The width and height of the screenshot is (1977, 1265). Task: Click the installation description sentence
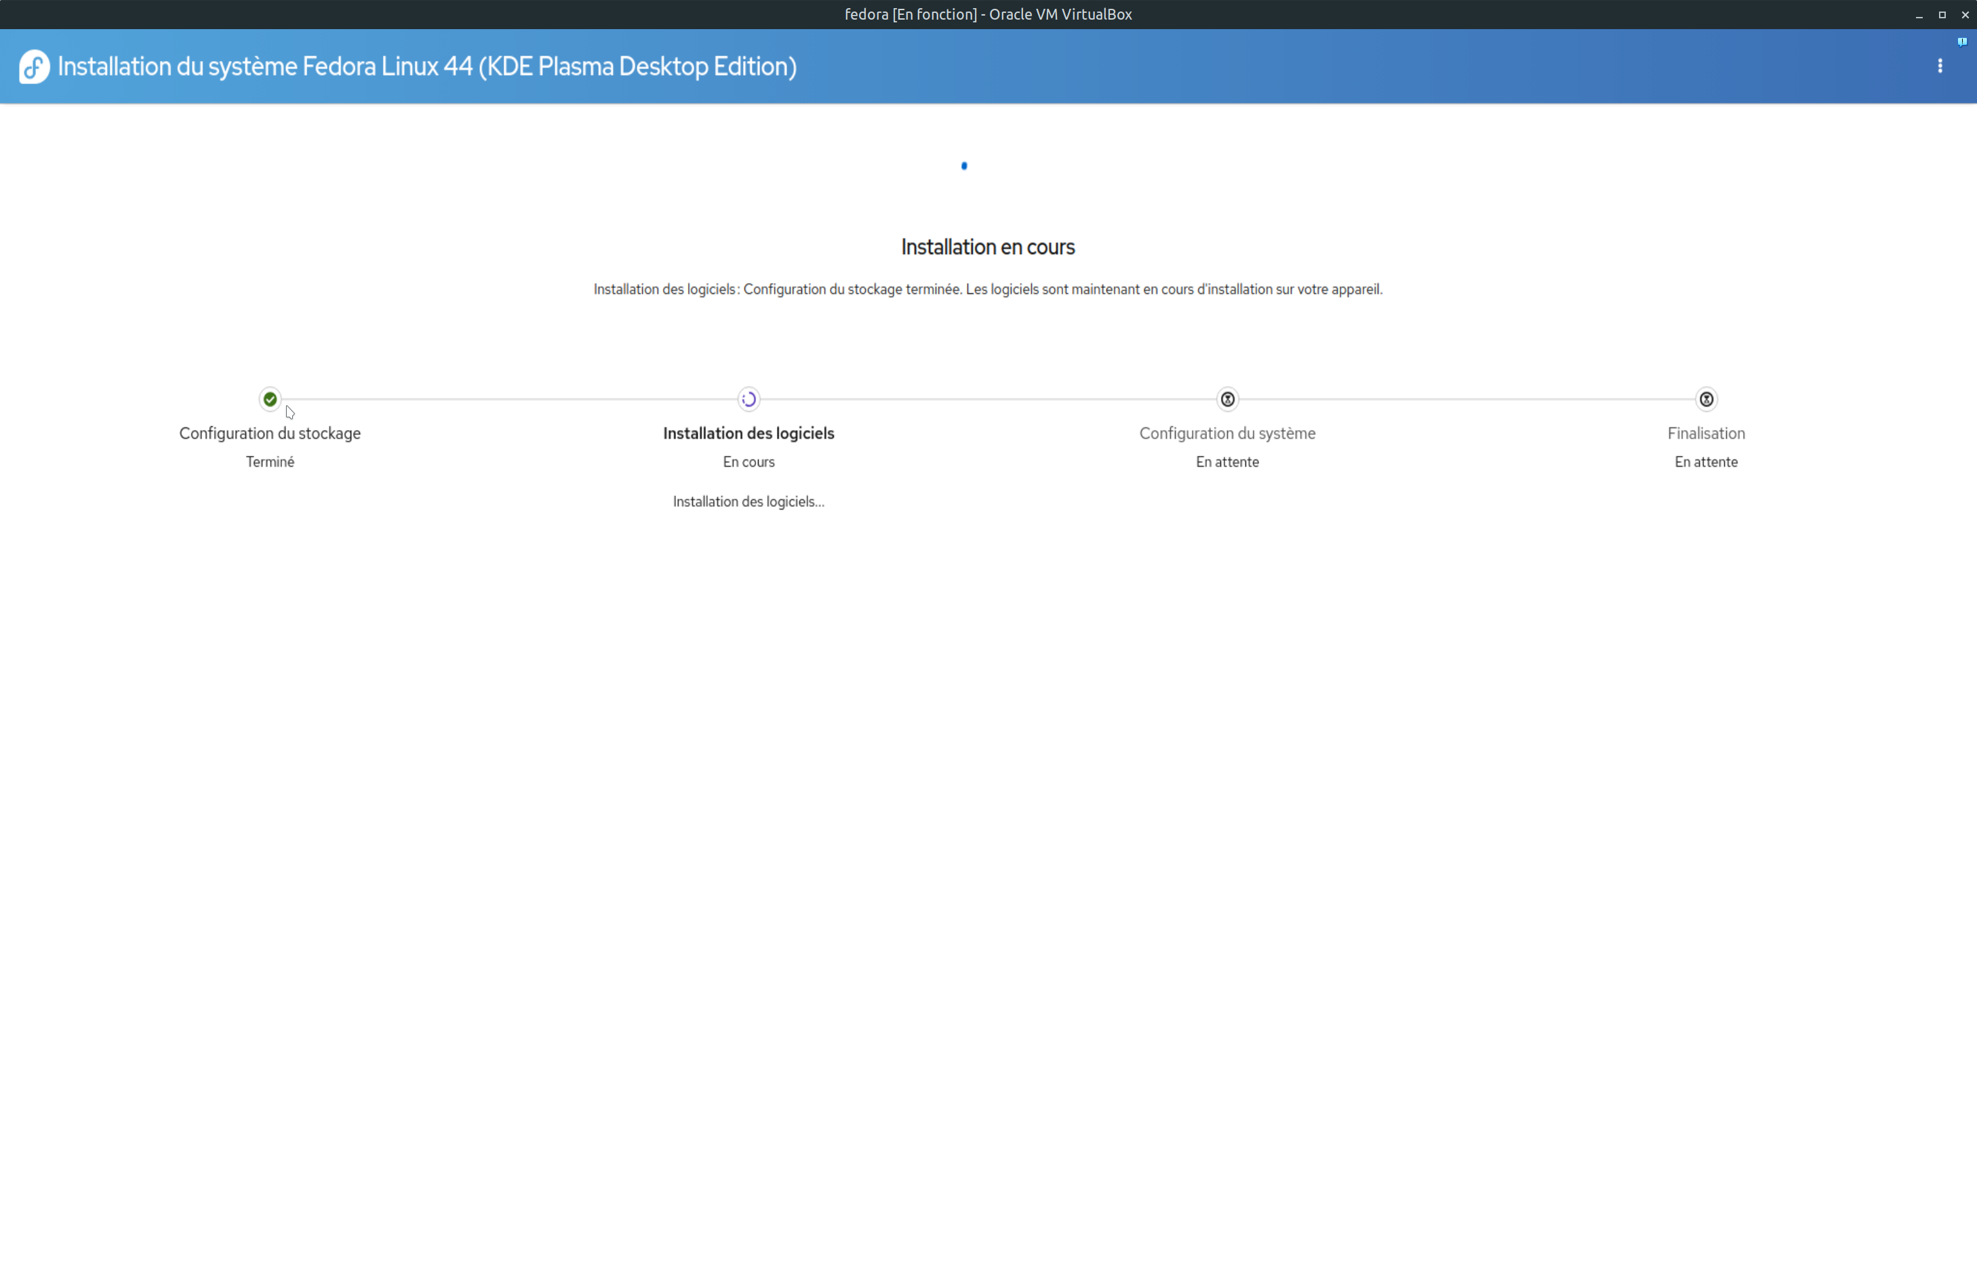click(988, 289)
